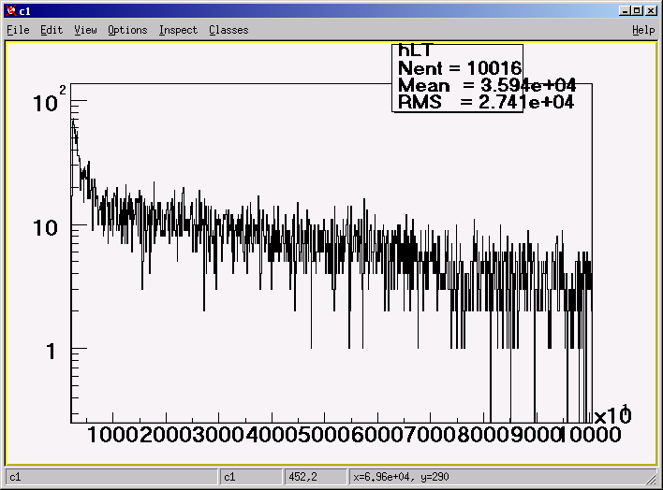Select the hLT statistics box title
Viewport: 663px width, 490px height.
415,50
